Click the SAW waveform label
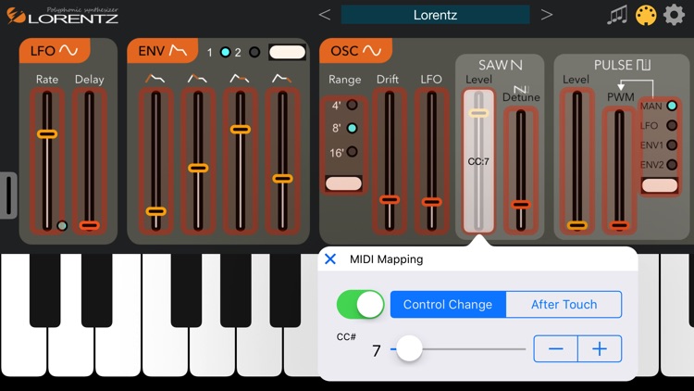Screen dimensions: 694x391 click(x=500, y=65)
